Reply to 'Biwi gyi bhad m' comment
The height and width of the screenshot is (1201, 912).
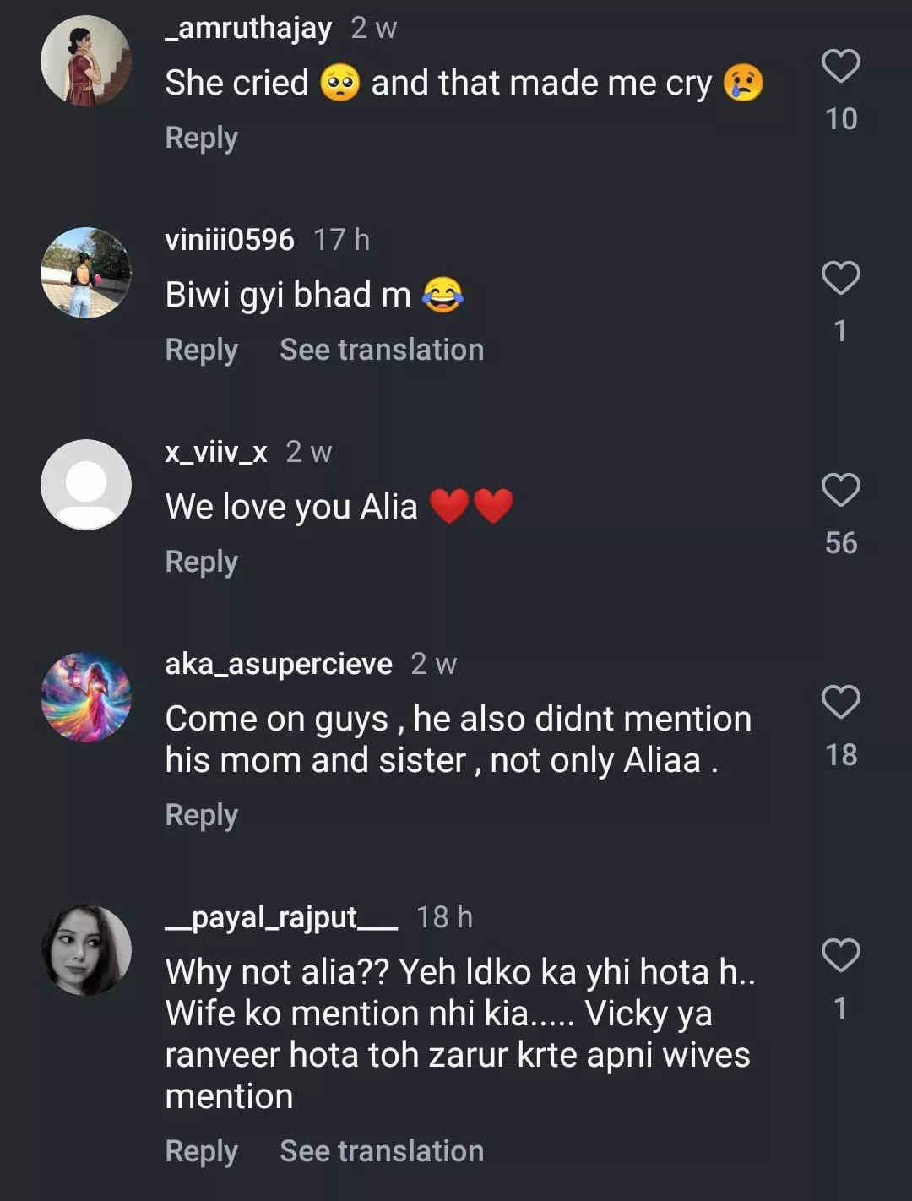click(x=201, y=350)
